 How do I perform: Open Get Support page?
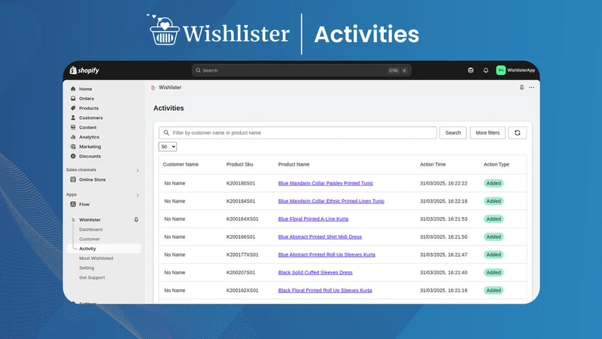92,277
